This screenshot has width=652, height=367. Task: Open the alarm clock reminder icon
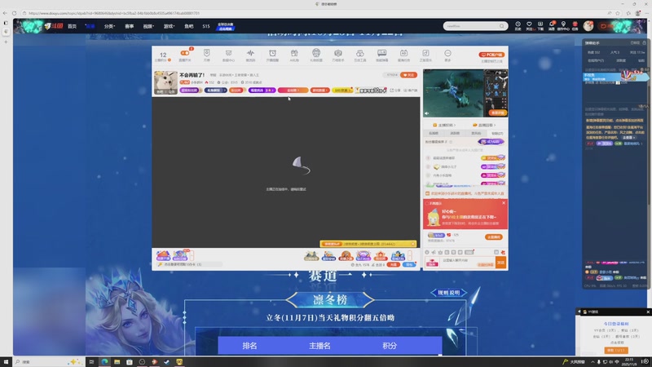pyautogui.click(x=272, y=53)
